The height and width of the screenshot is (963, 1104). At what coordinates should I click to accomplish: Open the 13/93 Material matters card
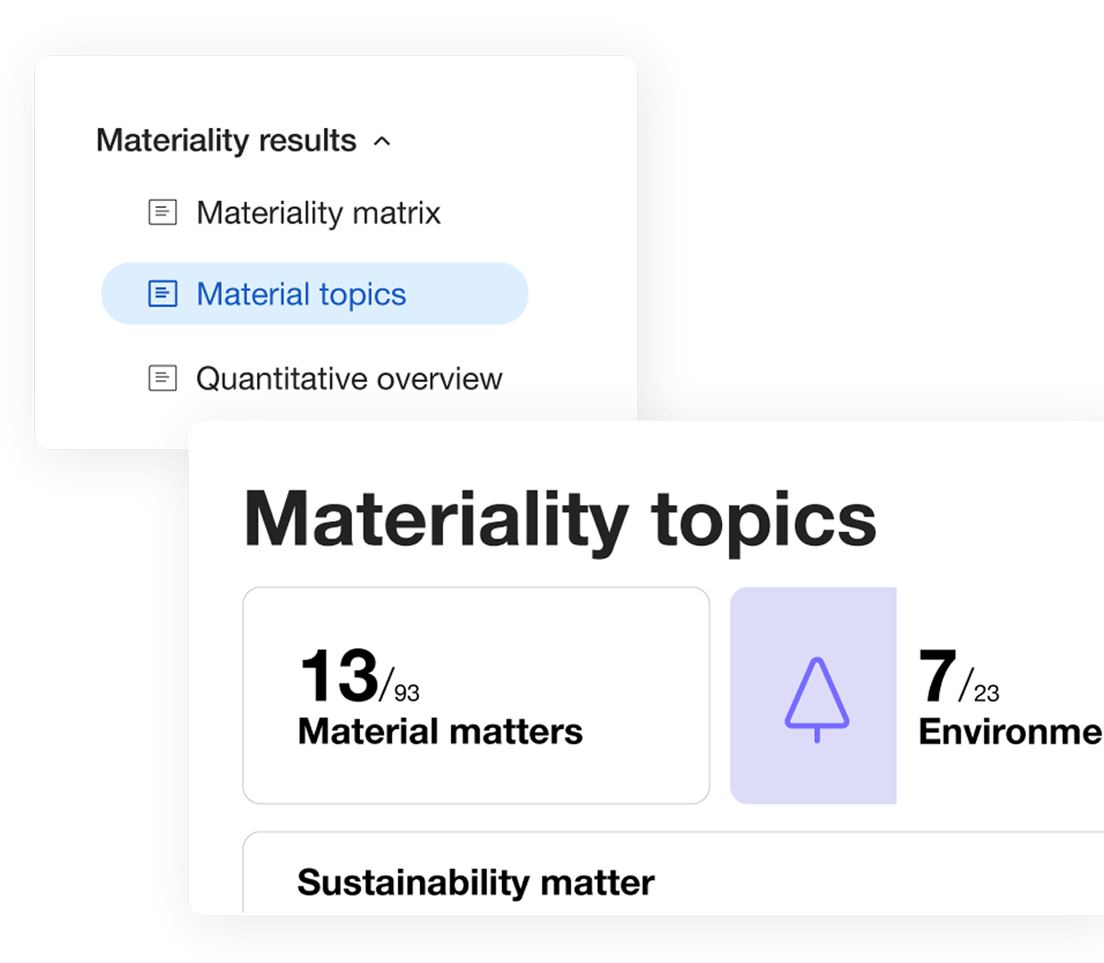pyautogui.click(x=476, y=695)
